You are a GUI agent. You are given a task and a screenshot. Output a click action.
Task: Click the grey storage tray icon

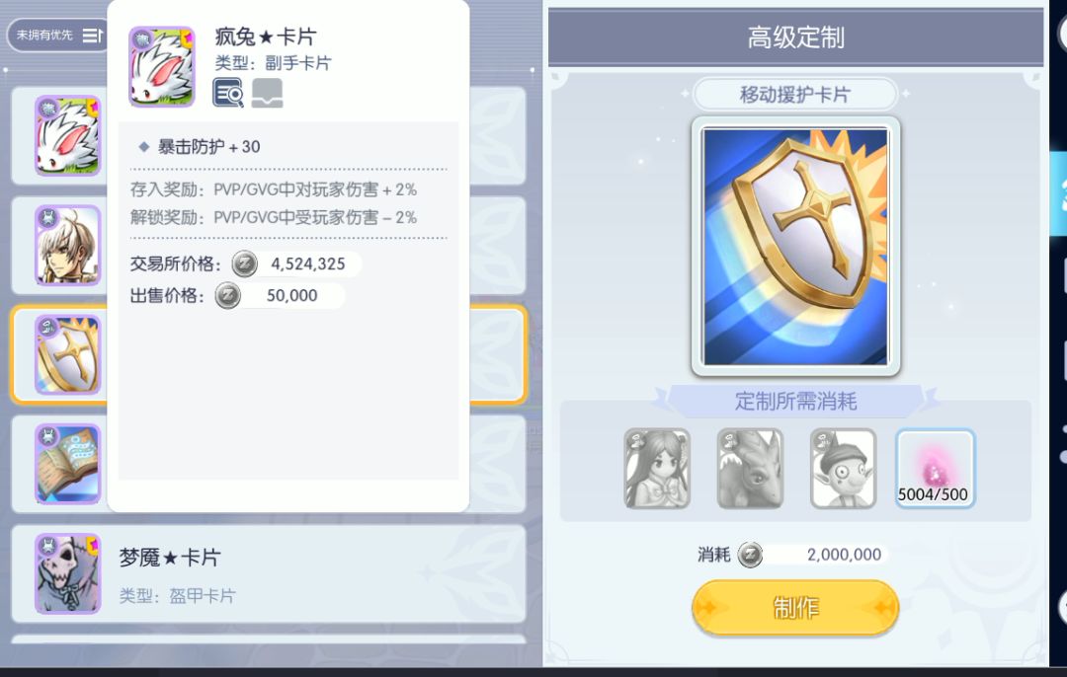(268, 93)
